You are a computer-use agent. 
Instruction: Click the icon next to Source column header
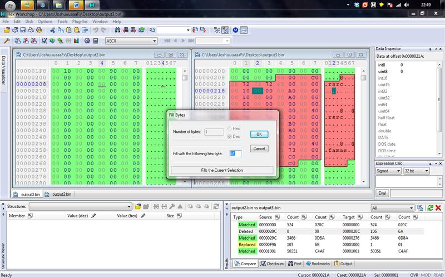tap(277, 217)
